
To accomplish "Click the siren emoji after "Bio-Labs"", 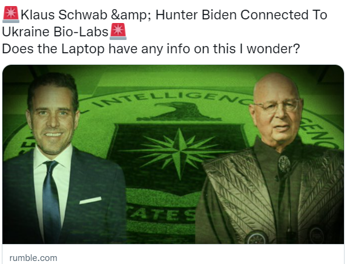I will [x=118, y=31].
